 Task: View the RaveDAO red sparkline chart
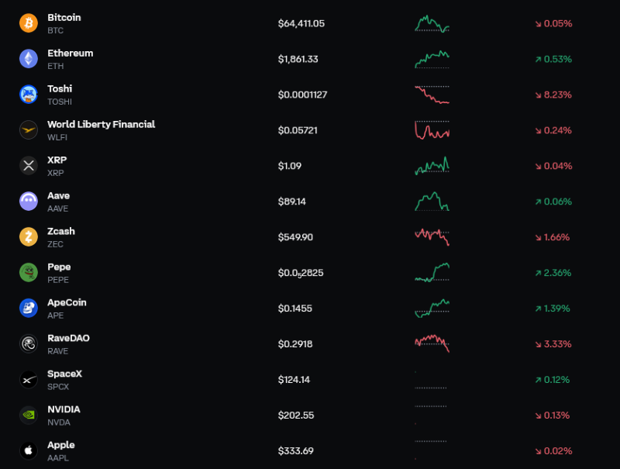pos(432,343)
